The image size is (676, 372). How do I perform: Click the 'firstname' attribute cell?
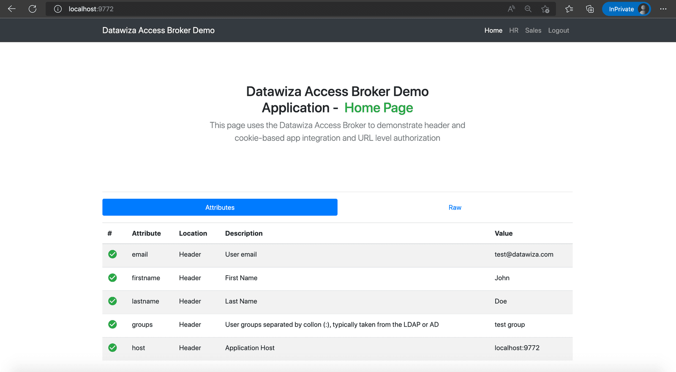pyautogui.click(x=146, y=278)
